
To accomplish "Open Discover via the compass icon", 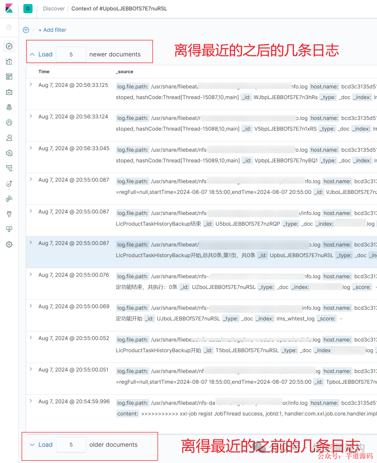I will click(9, 46).
